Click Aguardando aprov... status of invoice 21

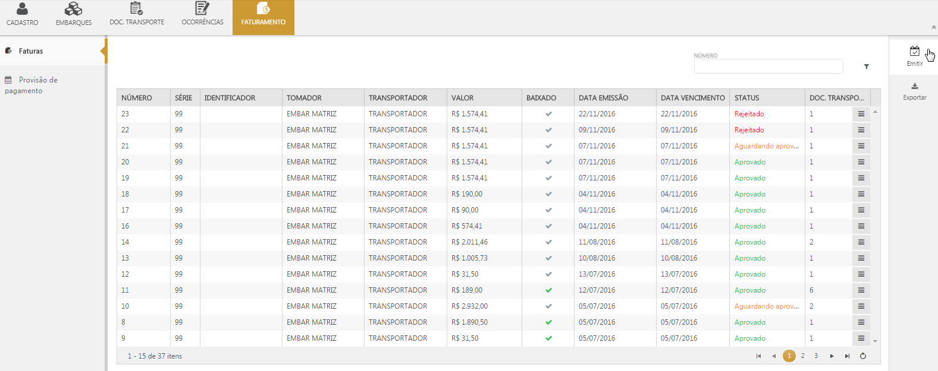click(767, 146)
